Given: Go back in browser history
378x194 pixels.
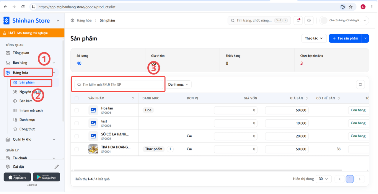Looking at the screenshot, I should point(5,7).
